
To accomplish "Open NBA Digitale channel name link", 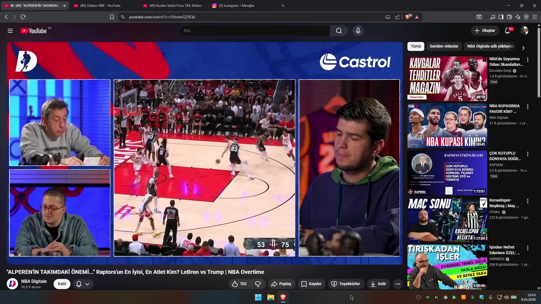I will pos(34,281).
